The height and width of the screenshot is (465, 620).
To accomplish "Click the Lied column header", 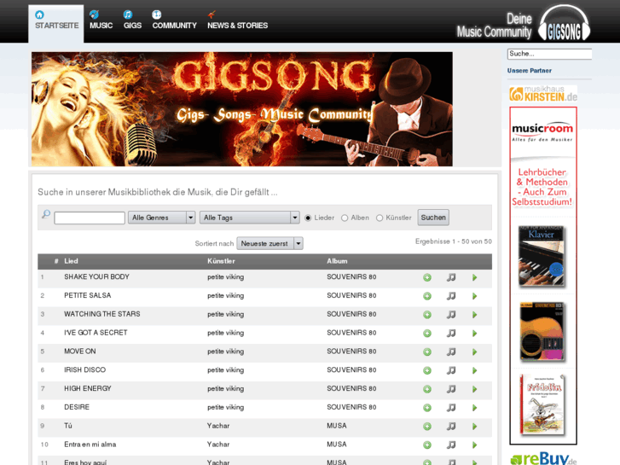I will (x=71, y=261).
